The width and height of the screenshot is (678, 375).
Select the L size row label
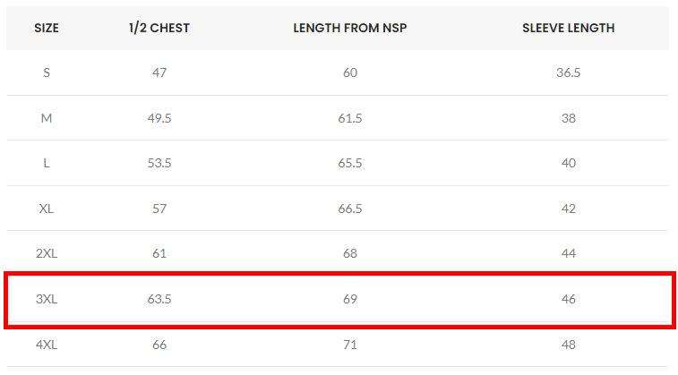pyautogui.click(x=47, y=163)
